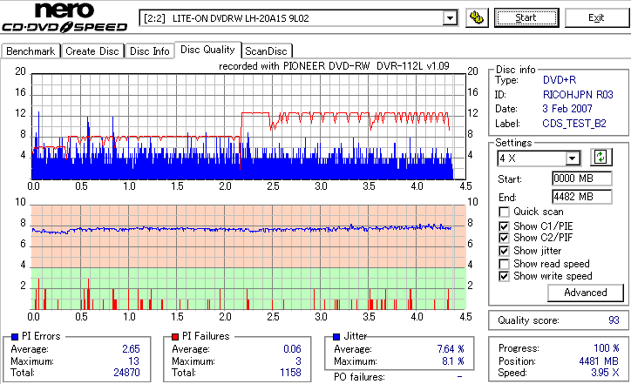
Task: Click the PO failures label
Action: 359,377
